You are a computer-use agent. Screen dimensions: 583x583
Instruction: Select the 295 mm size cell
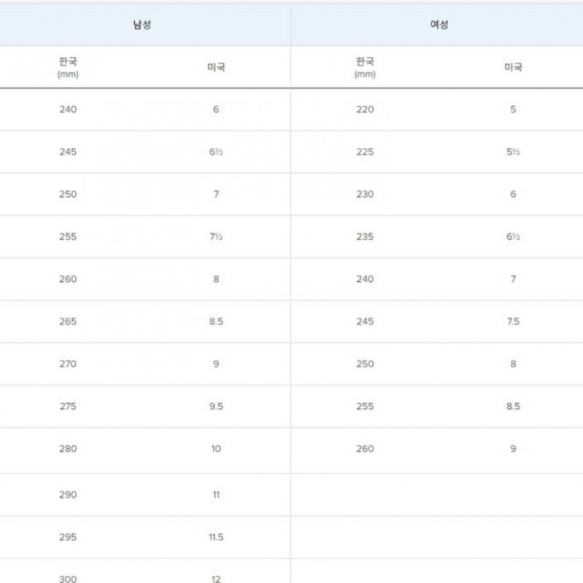click(68, 537)
